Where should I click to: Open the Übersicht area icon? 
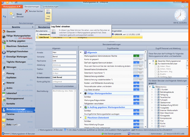(4, 32)
